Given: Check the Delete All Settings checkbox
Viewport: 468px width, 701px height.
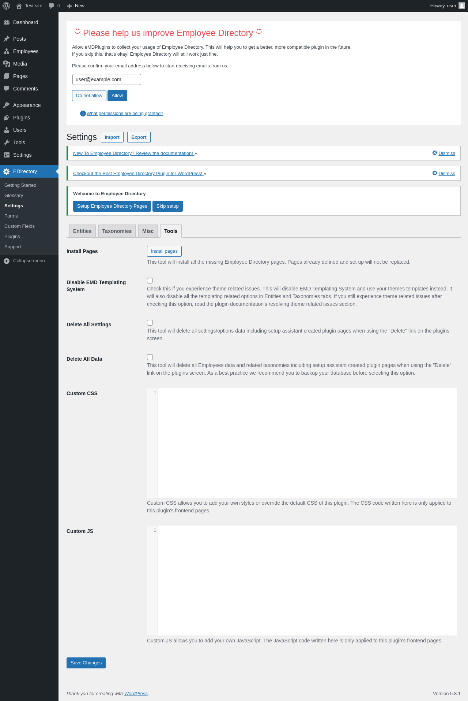Looking at the screenshot, I should (x=150, y=323).
